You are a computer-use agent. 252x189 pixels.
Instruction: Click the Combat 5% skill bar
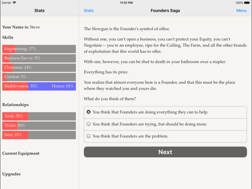39,77
